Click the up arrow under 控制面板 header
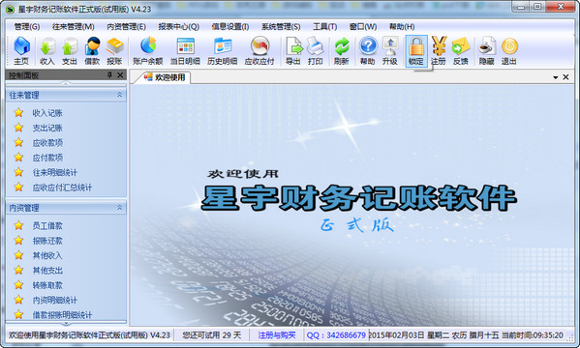The image size is (580, 348). coord(66,83)
